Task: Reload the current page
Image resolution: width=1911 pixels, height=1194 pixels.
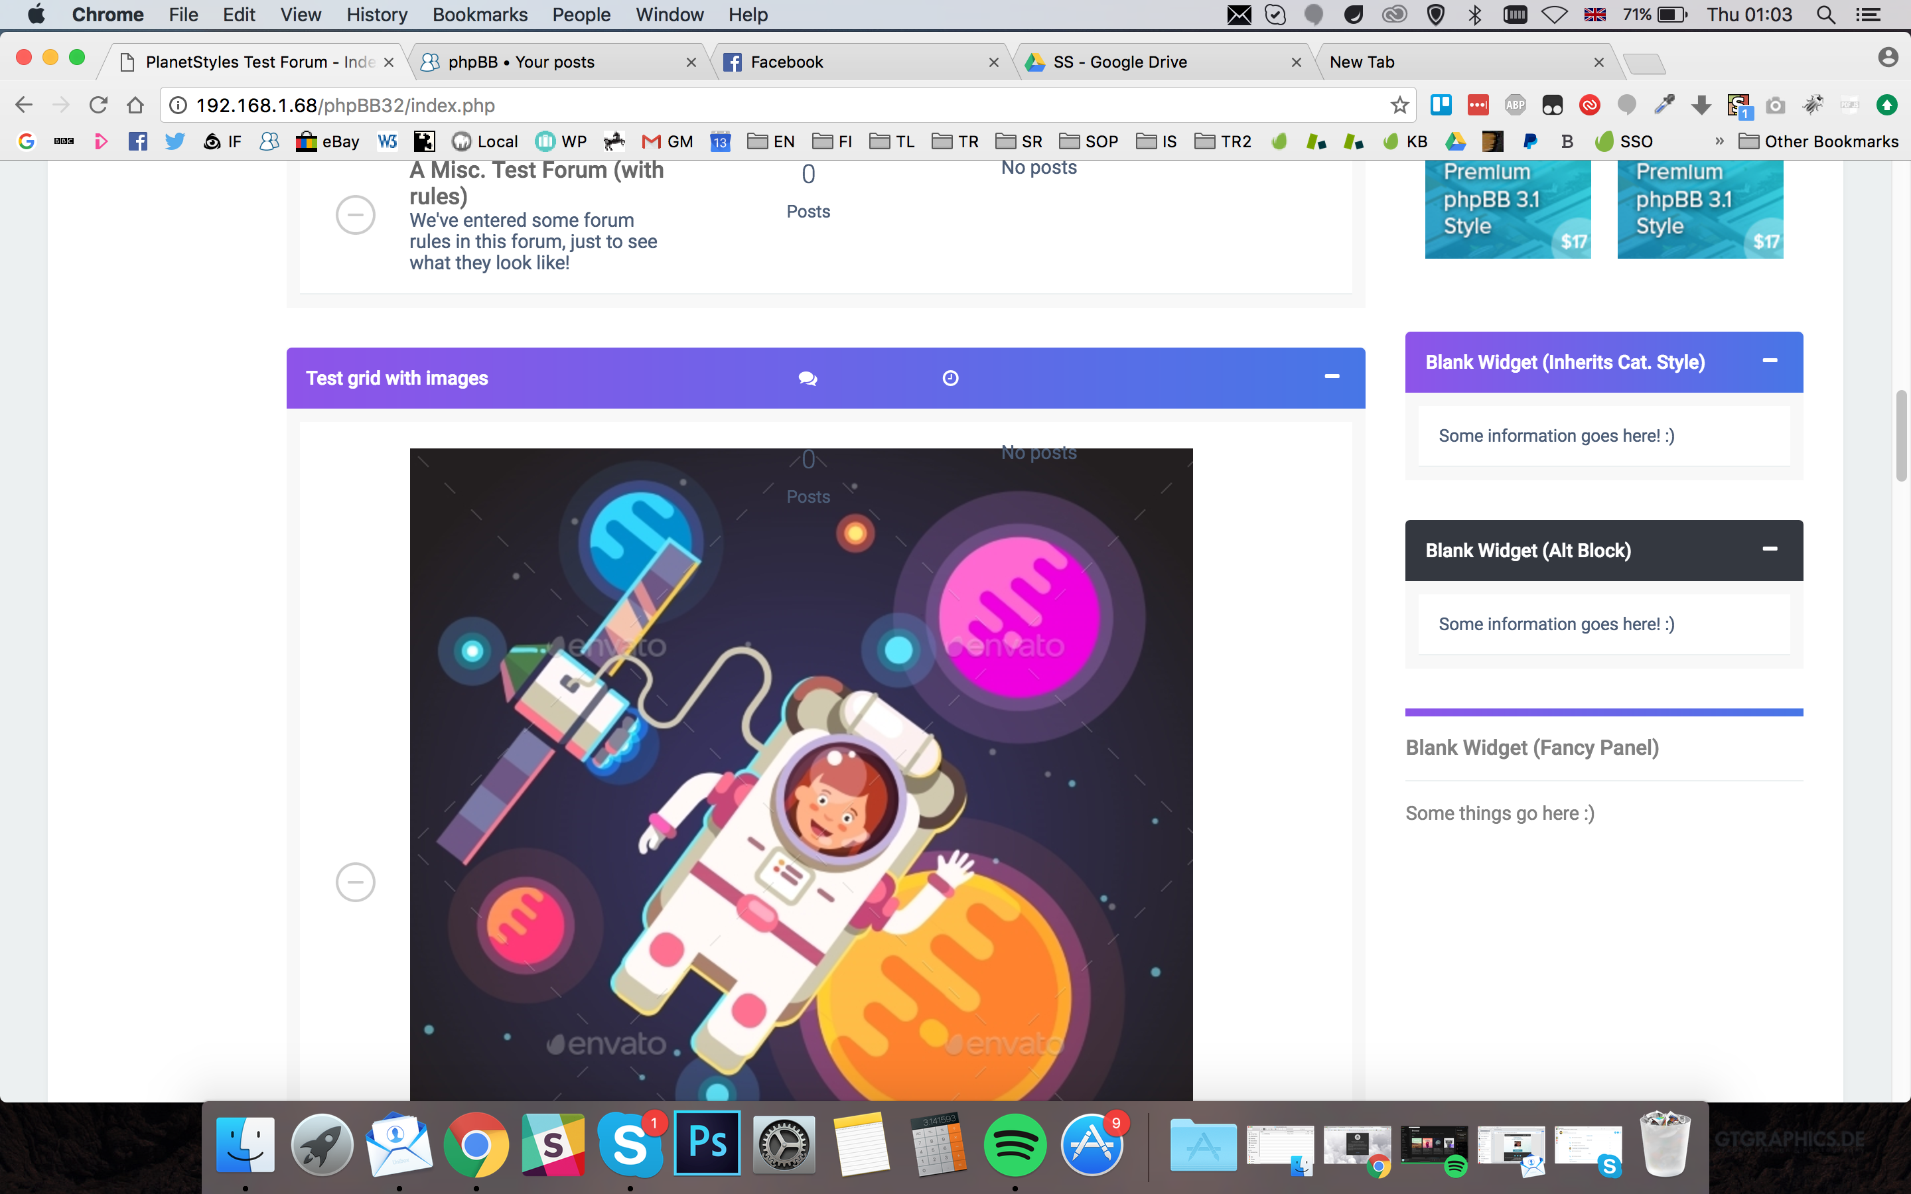Action: point(98,105)
